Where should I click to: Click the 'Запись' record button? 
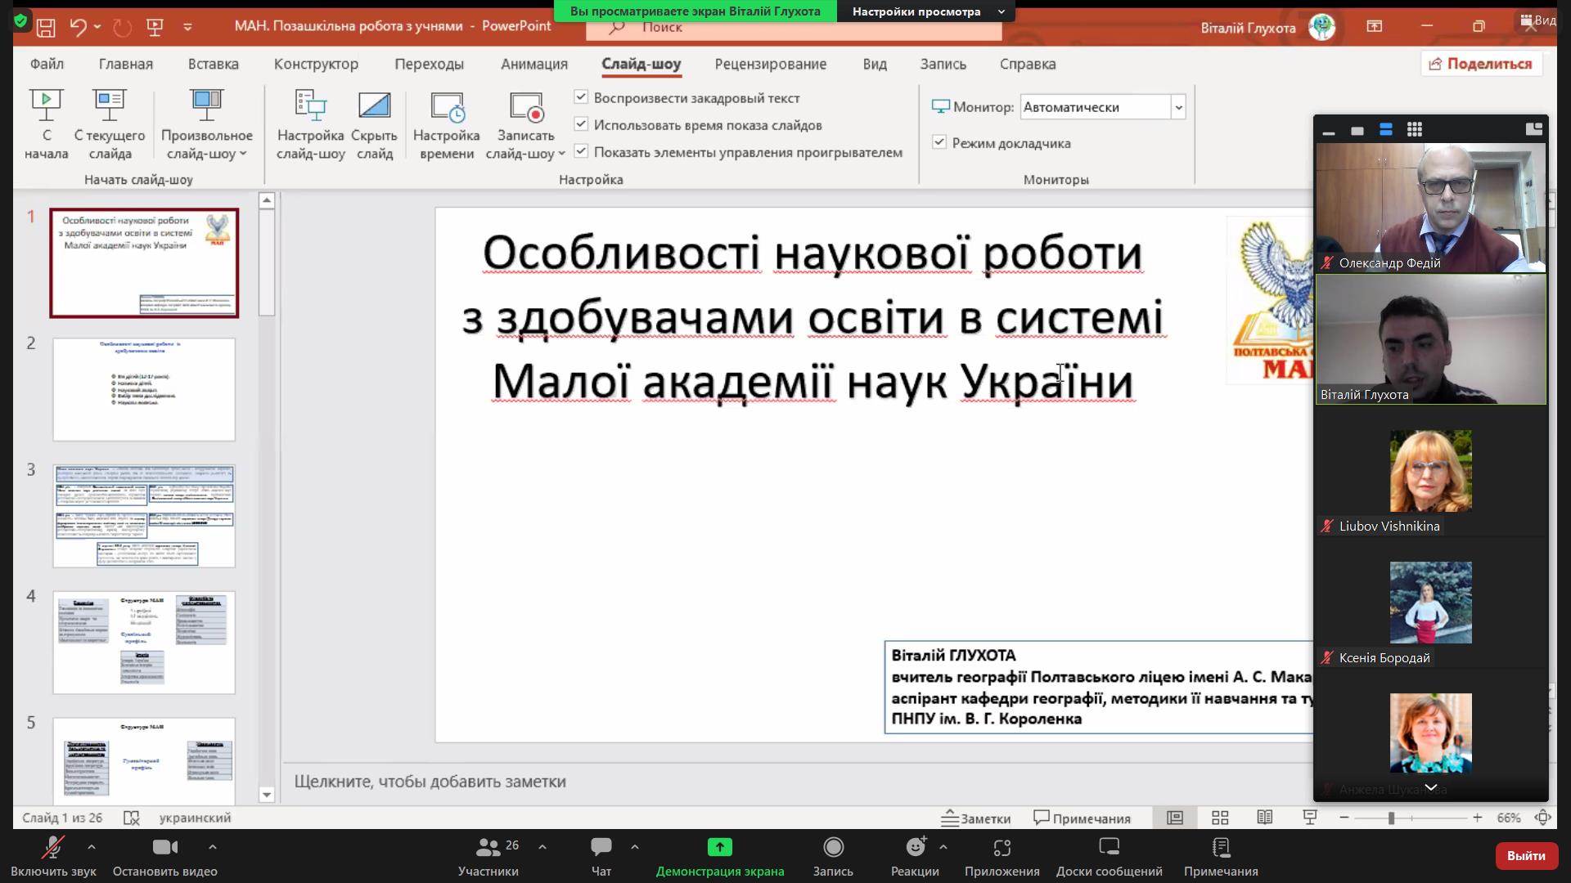tap(833, 857)
